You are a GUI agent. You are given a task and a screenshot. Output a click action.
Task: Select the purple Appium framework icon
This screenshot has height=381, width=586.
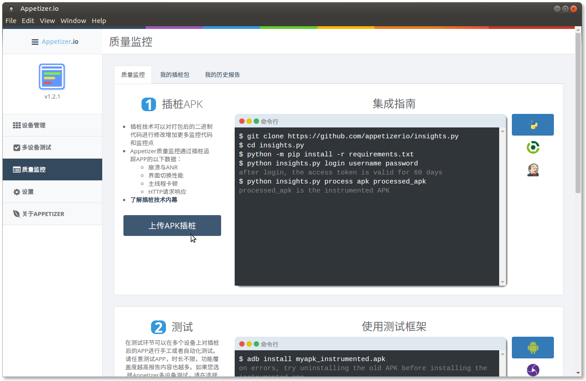click(533, 370)
